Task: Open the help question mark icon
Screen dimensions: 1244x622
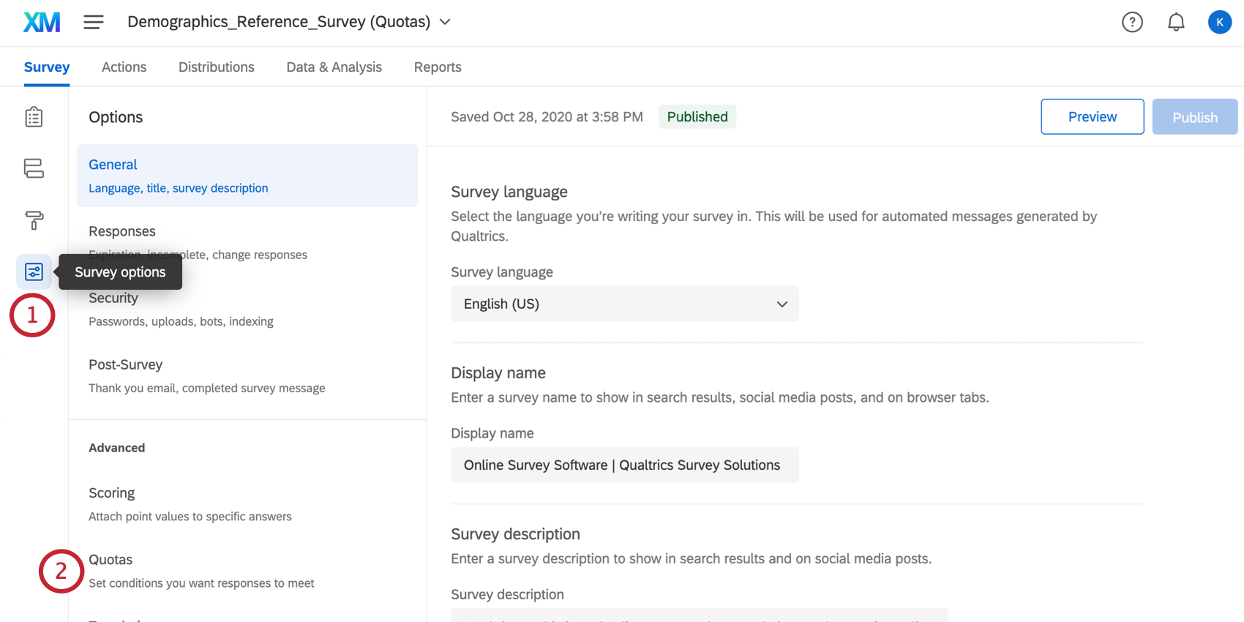Action: click(1132, 23)
